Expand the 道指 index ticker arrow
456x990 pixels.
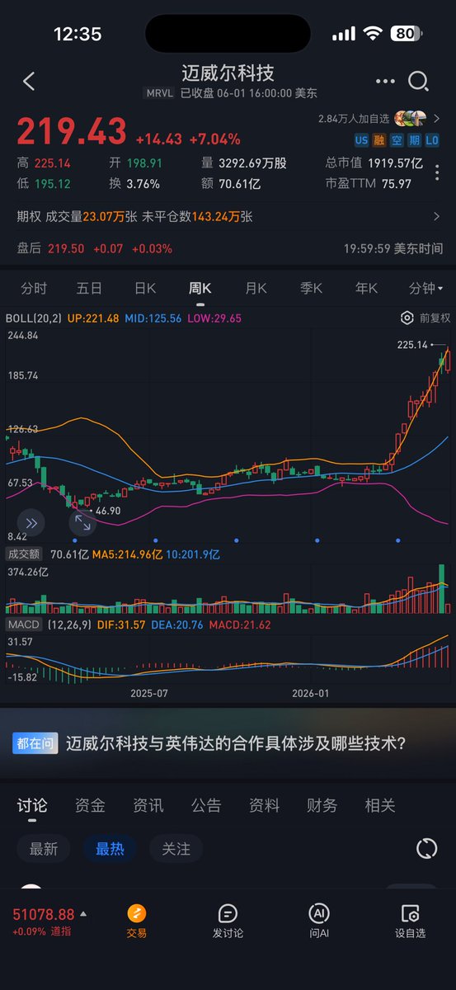pyautogui.click(x=82, y=914)
